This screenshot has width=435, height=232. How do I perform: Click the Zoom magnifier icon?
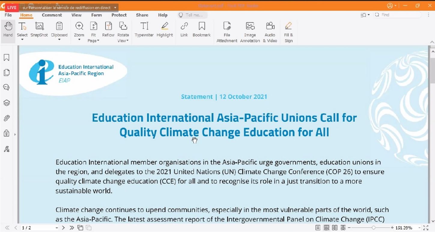[x=79, y=26]
